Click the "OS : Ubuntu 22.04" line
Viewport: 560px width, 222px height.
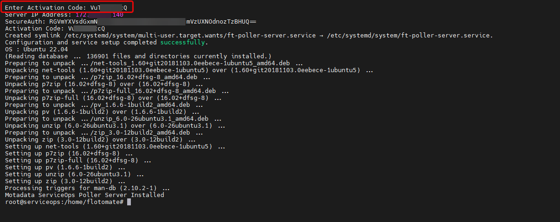(x=37, y=49)
